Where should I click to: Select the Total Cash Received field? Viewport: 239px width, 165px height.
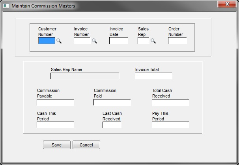coord(170,102)
